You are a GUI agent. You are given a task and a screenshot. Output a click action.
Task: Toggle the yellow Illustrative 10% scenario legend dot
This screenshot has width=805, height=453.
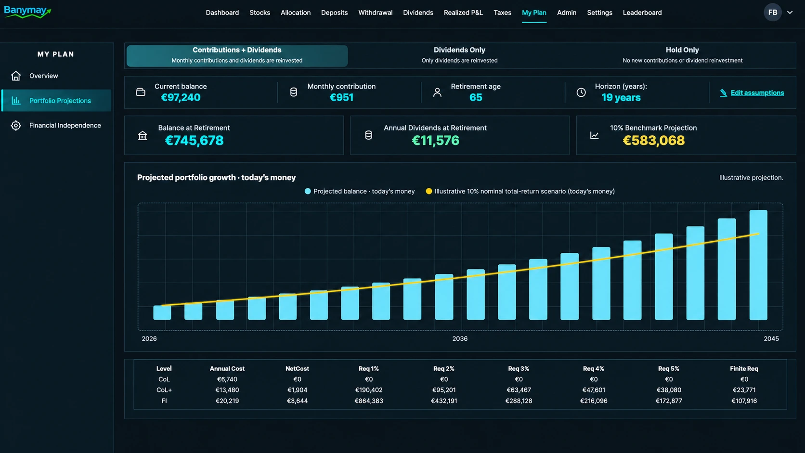[x=429, y=191]
